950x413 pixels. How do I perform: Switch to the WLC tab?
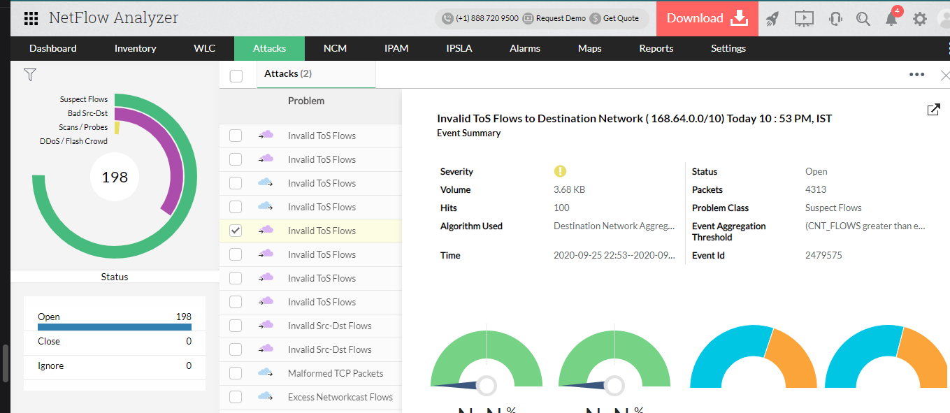click(205, 48)
